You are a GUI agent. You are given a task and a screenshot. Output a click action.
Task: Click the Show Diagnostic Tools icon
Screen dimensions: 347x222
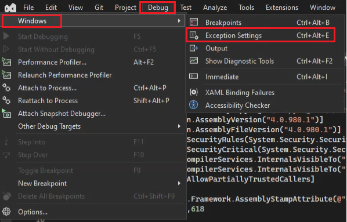coord(194,61)
